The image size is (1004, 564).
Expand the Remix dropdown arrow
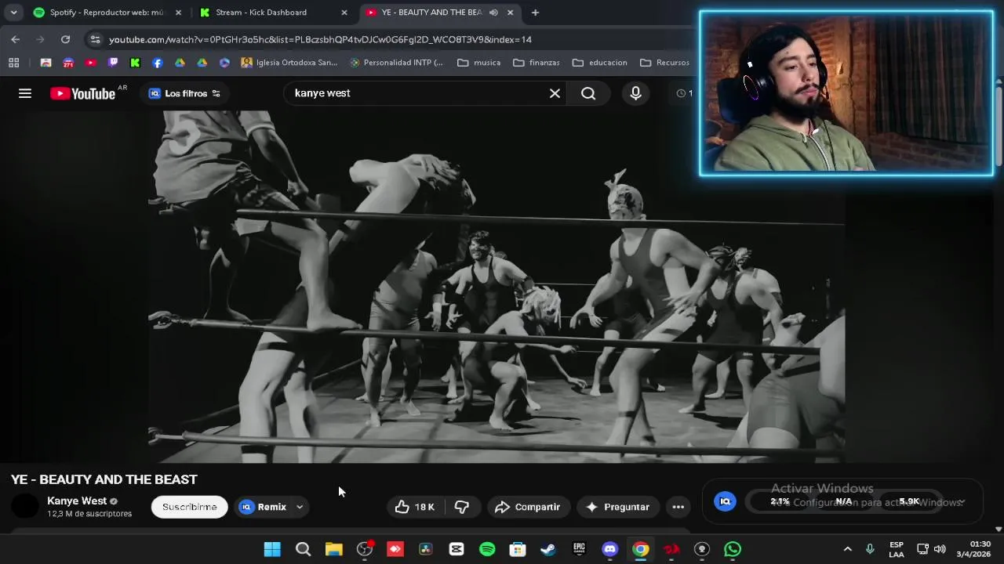point(300,507)
